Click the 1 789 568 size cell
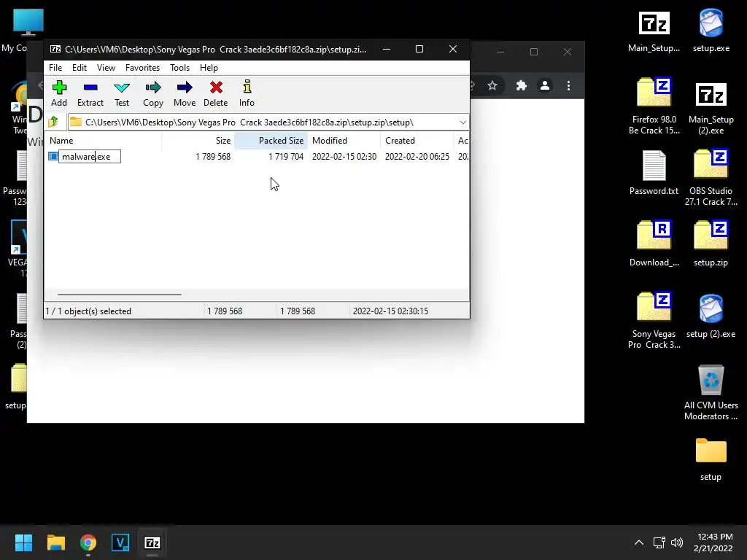Screen dimensions: 747x560 tap(213, 157)
